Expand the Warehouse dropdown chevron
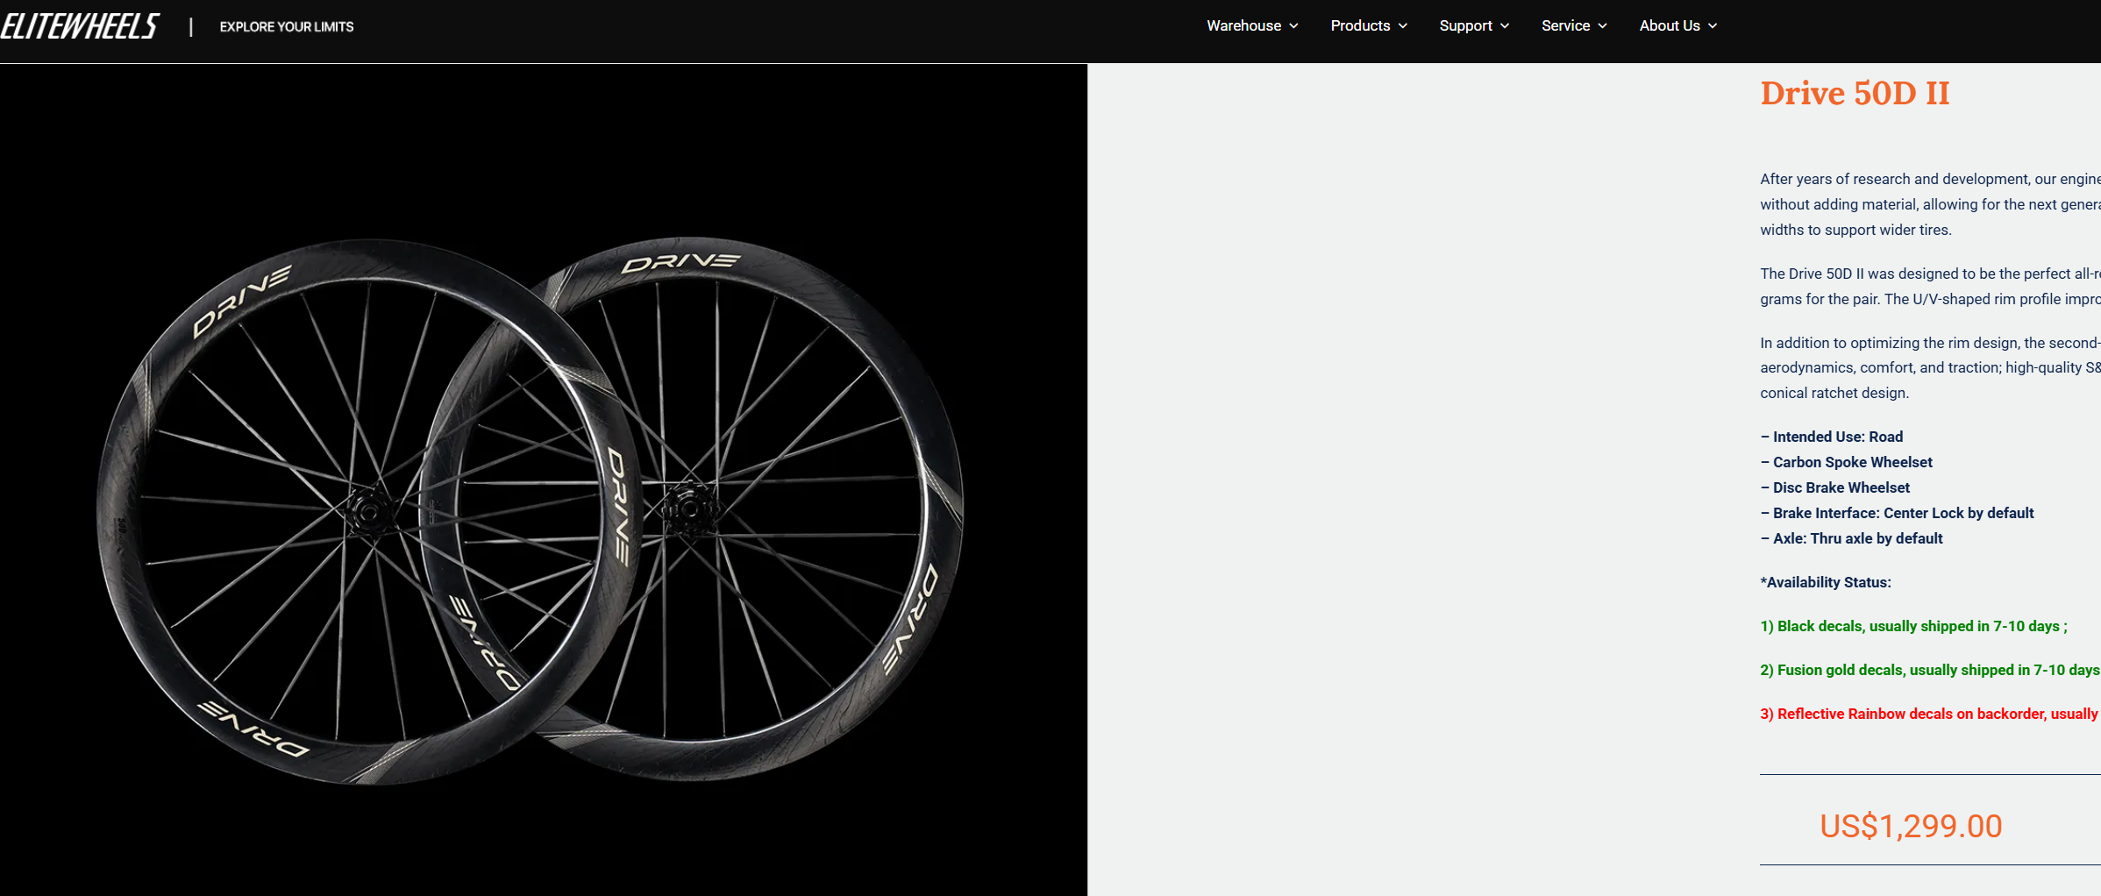Image resolution: width=2101 pixels, height=896 pixels. [1293, 26]
